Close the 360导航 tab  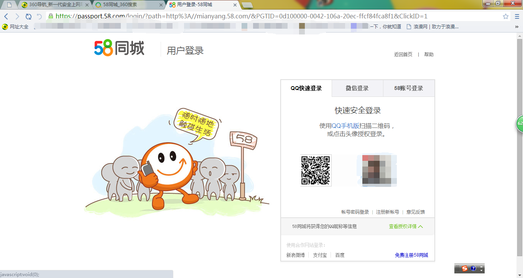tap(87, 5)
